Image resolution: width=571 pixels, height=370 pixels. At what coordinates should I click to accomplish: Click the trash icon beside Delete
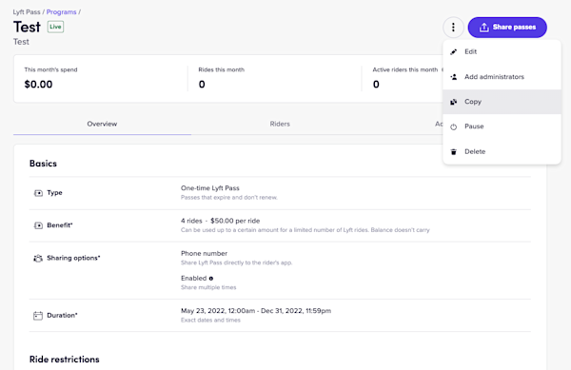[453, 152]
